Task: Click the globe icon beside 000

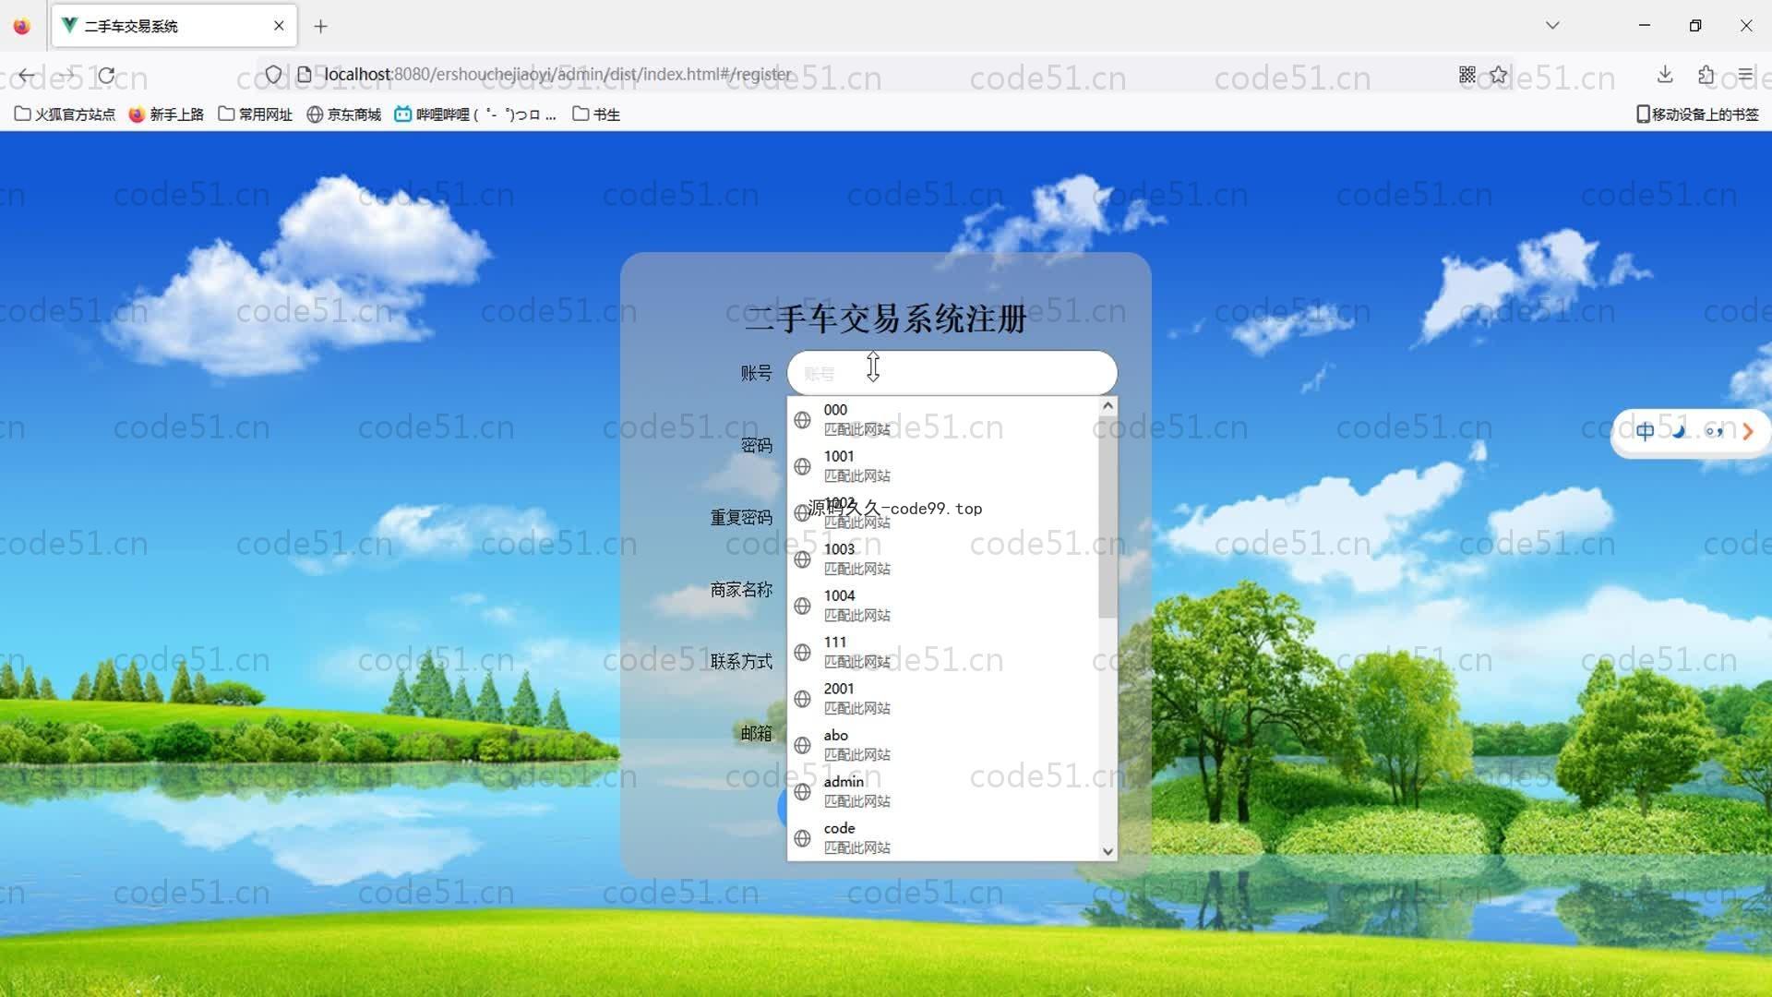Action: [802, 420]
